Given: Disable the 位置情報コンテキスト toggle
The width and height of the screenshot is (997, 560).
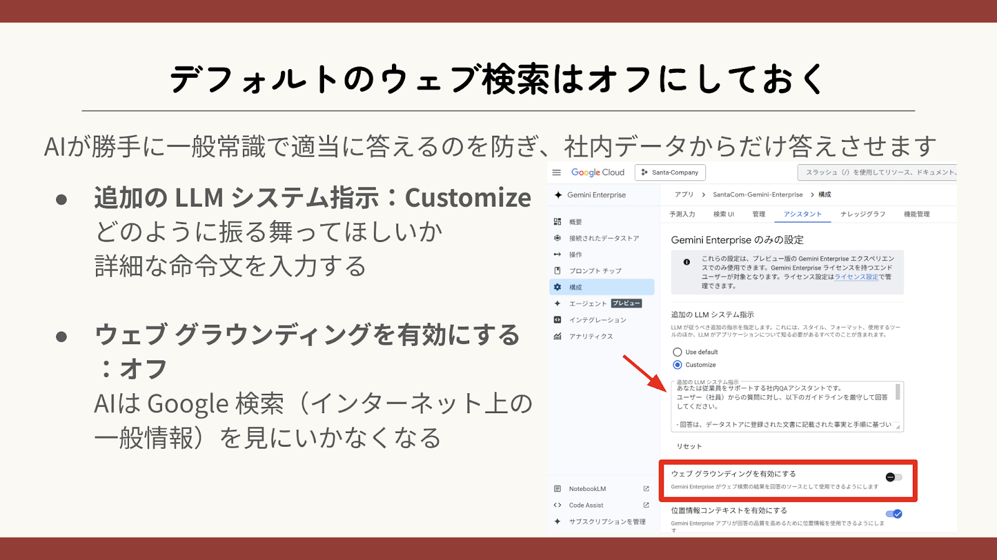Looking at the screenshot, I should pos(894,514).
